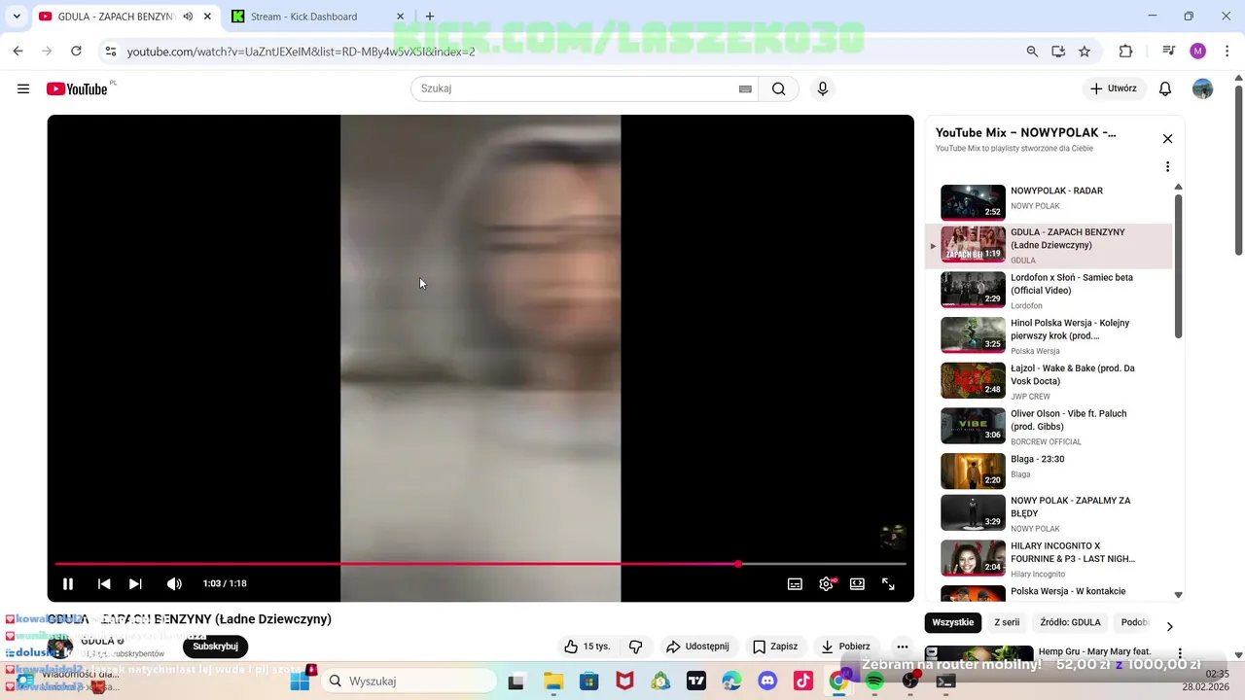
Task: Reload the current page
Action: 76,52
